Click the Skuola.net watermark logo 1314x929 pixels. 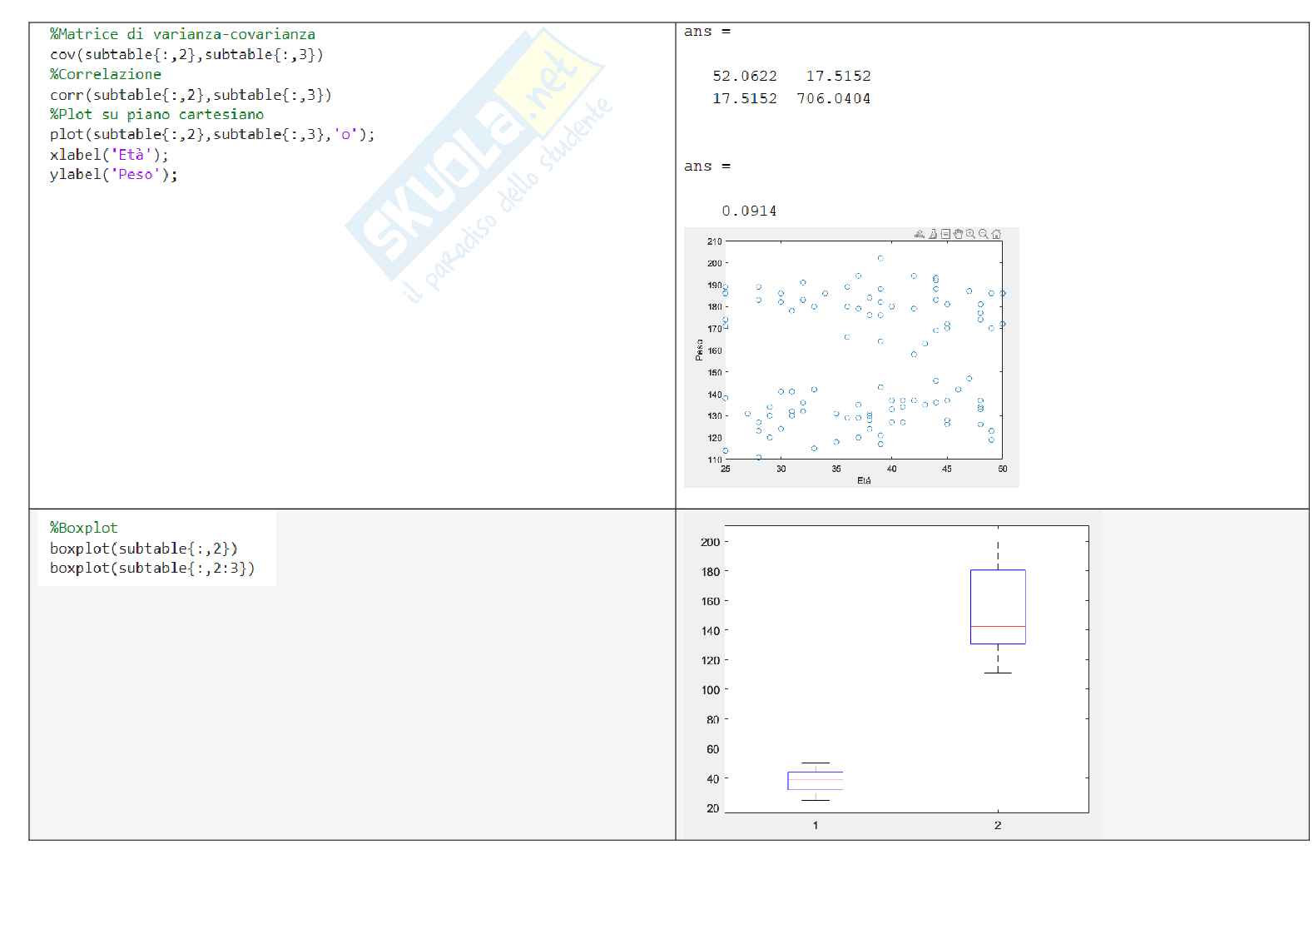point(474,158)
